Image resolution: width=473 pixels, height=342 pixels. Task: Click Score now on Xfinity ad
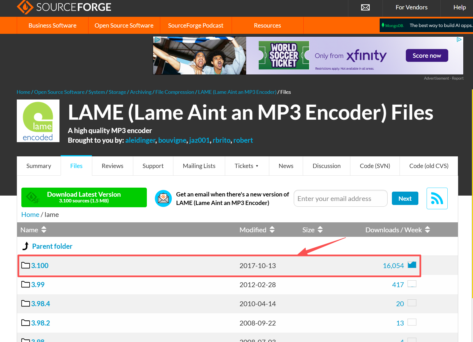point(427,55)
